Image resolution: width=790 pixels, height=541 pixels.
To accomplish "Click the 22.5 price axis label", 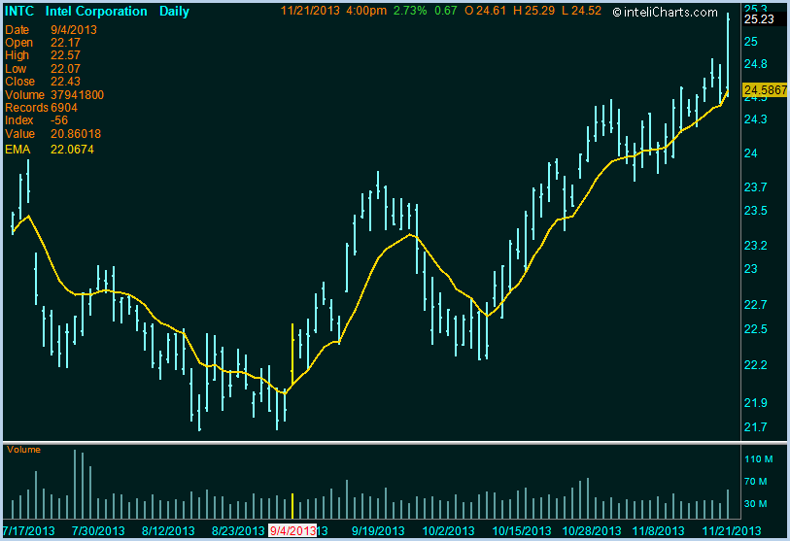I will point(756,329).
